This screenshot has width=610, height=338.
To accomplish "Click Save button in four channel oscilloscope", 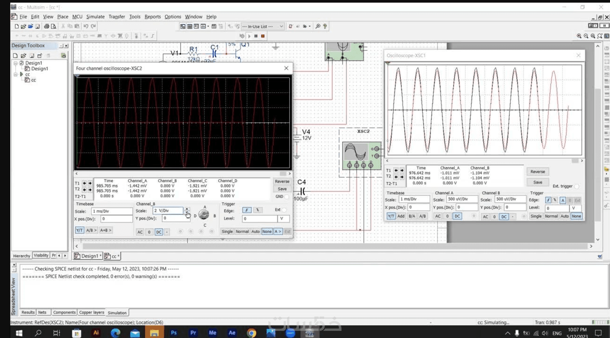I will [x=282, y=189].
